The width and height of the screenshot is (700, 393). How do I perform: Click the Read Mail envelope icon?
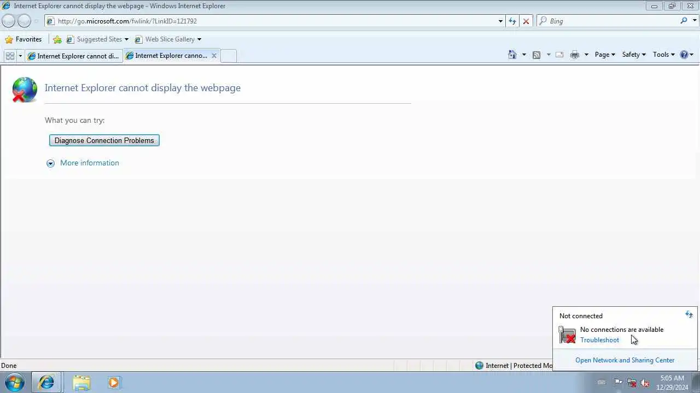(x=559, y=55)
